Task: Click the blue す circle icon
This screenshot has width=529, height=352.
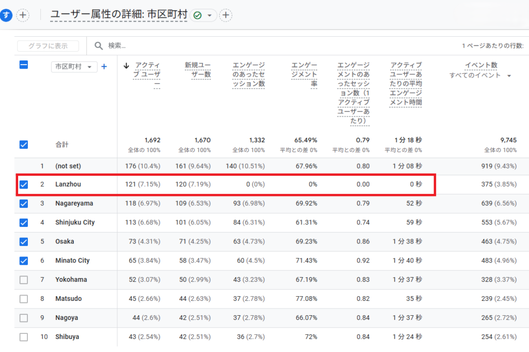Action: pyautogui.click(x=6, y=15)
